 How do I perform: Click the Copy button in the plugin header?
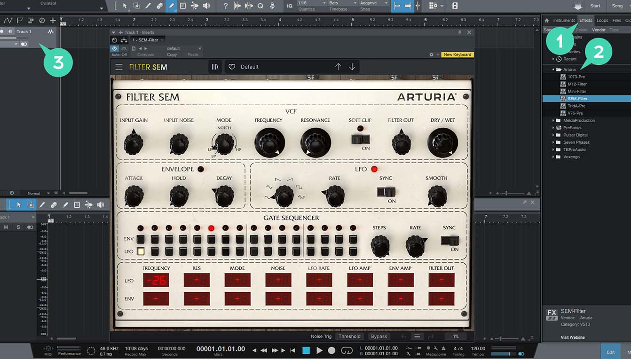tap(172, 55)
